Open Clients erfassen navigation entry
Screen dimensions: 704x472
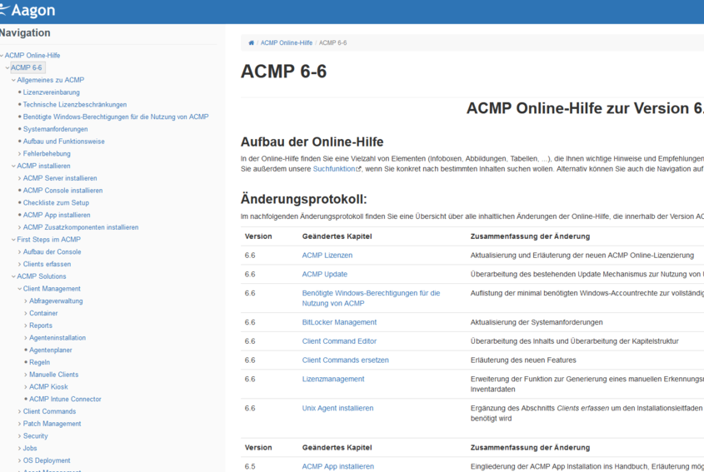point(47,264)
